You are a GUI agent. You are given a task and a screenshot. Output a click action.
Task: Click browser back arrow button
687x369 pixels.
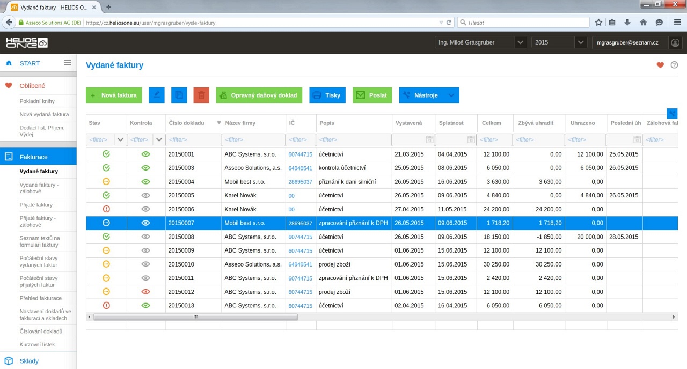[x=9, y=23]
